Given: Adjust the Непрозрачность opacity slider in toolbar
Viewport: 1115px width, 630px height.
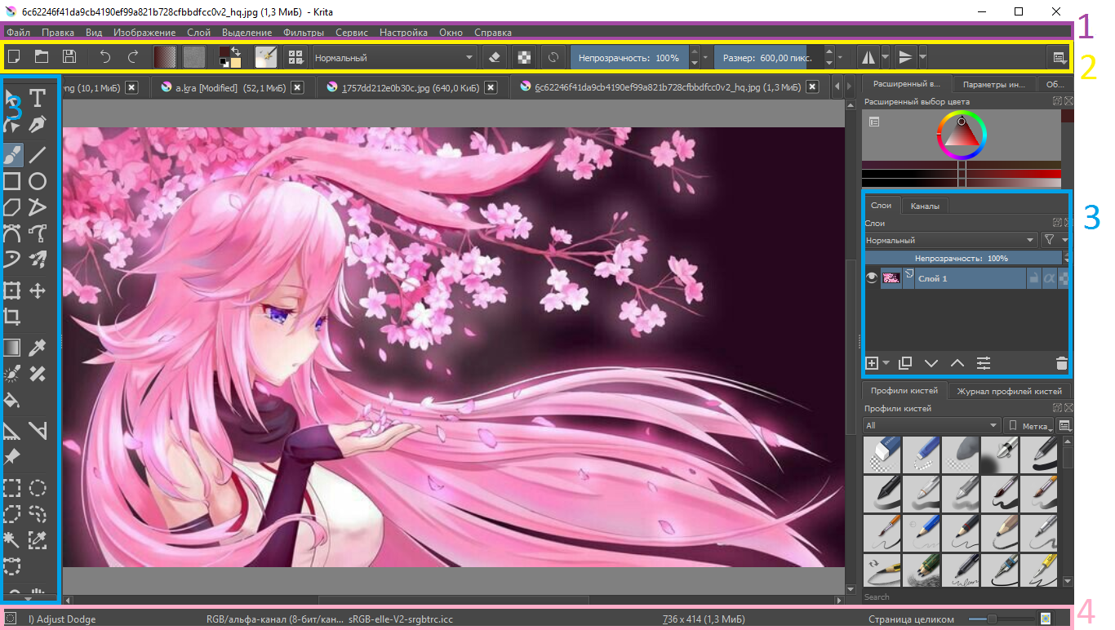Looking at the screenshot, I should 629,57.
